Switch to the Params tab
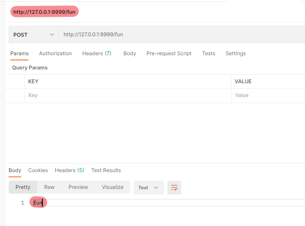Screen dimensions: 305x226 point(19,53)
